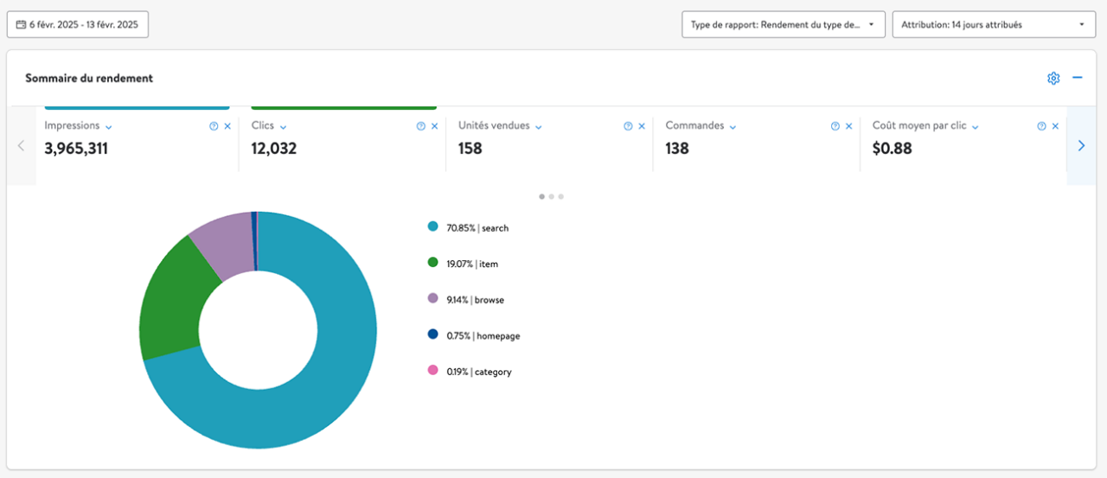Collapse the Sommaire du rendement panel
Viewport: 1107px width, 478px height.
[1078, 78]
